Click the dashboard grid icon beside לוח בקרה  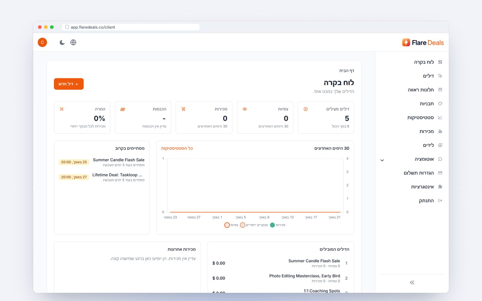tap(440, 62)
